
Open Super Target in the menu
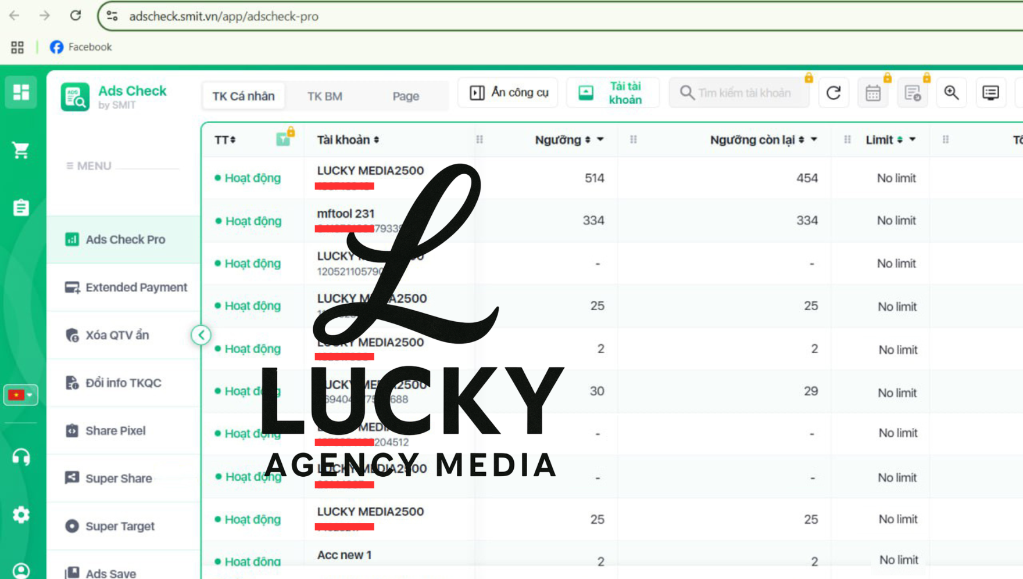click(123, 526)
